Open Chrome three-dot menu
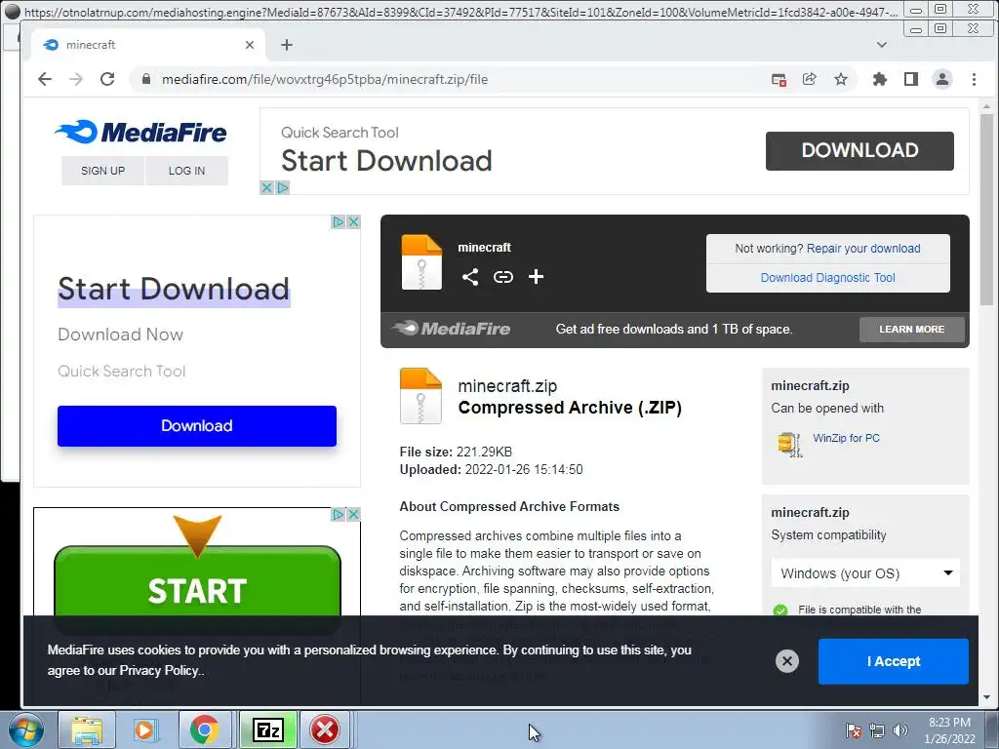Image resolution: width=999 pixels, height=749 pixels. tap(974, 79)
